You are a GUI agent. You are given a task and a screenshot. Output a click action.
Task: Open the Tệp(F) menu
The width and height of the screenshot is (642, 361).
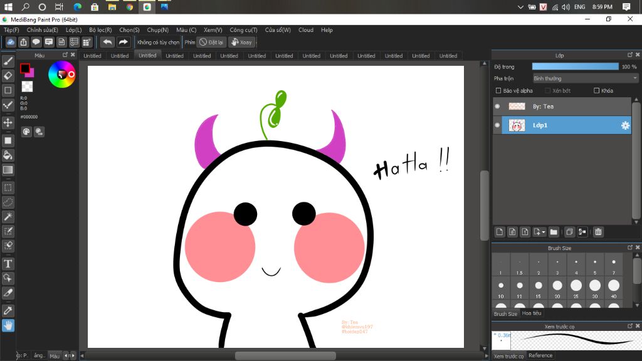[11, 30]
